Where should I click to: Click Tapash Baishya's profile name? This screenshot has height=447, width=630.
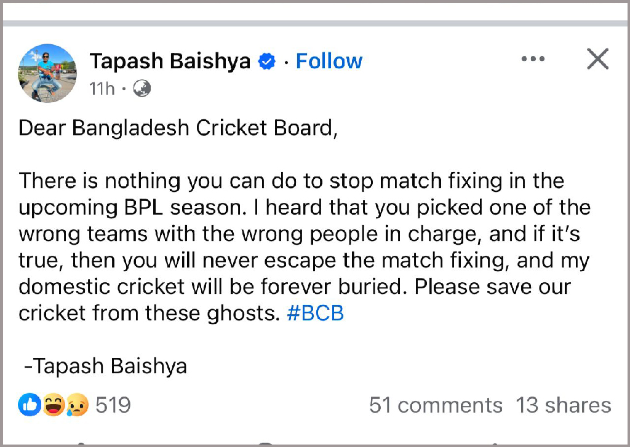[x=170, y=60]
